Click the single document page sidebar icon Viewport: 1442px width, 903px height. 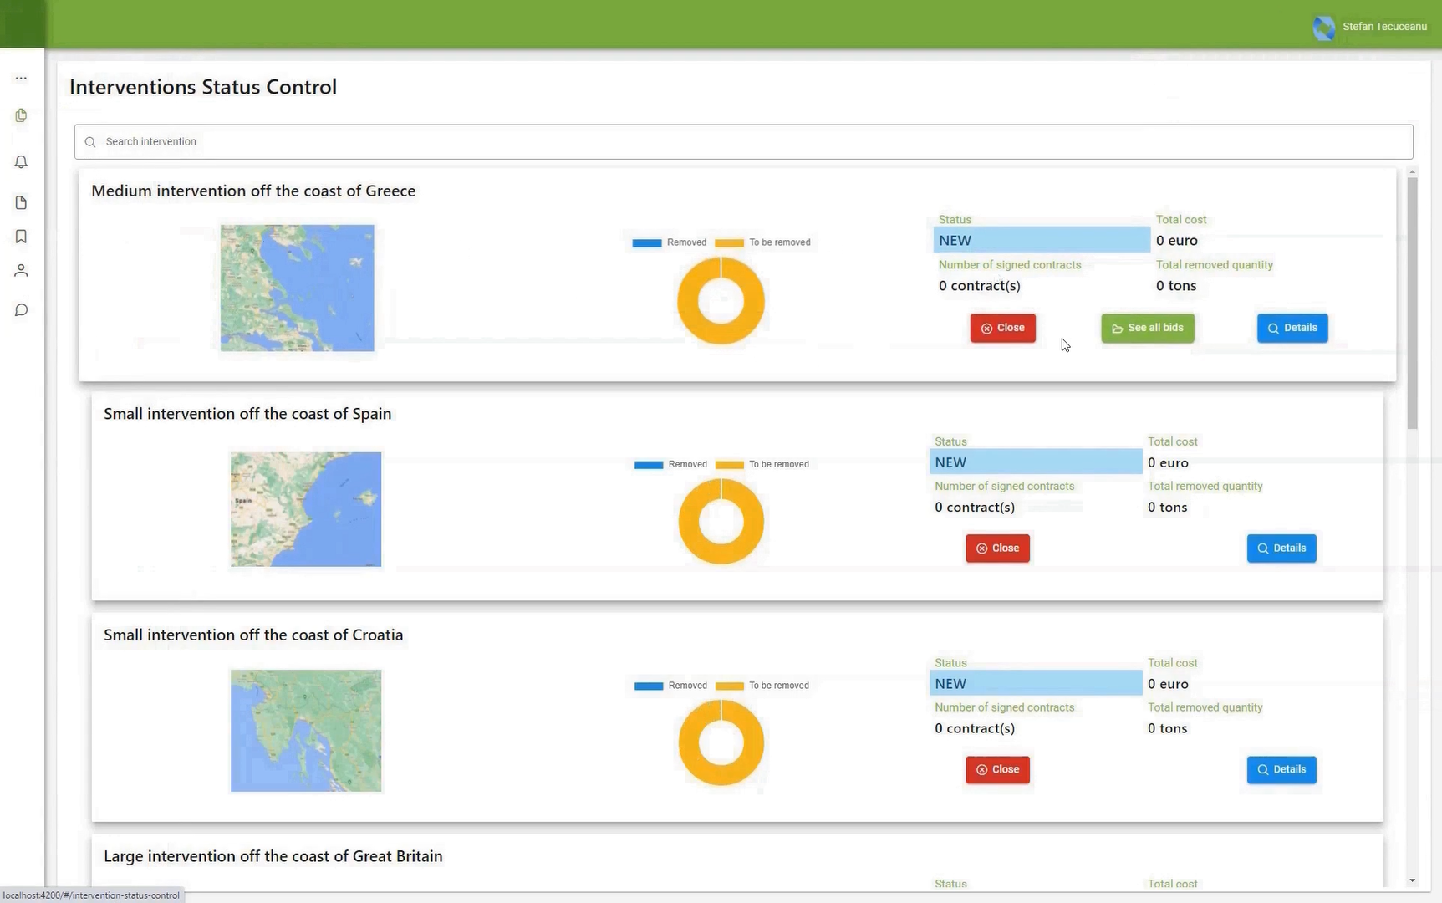pos(21,202)
